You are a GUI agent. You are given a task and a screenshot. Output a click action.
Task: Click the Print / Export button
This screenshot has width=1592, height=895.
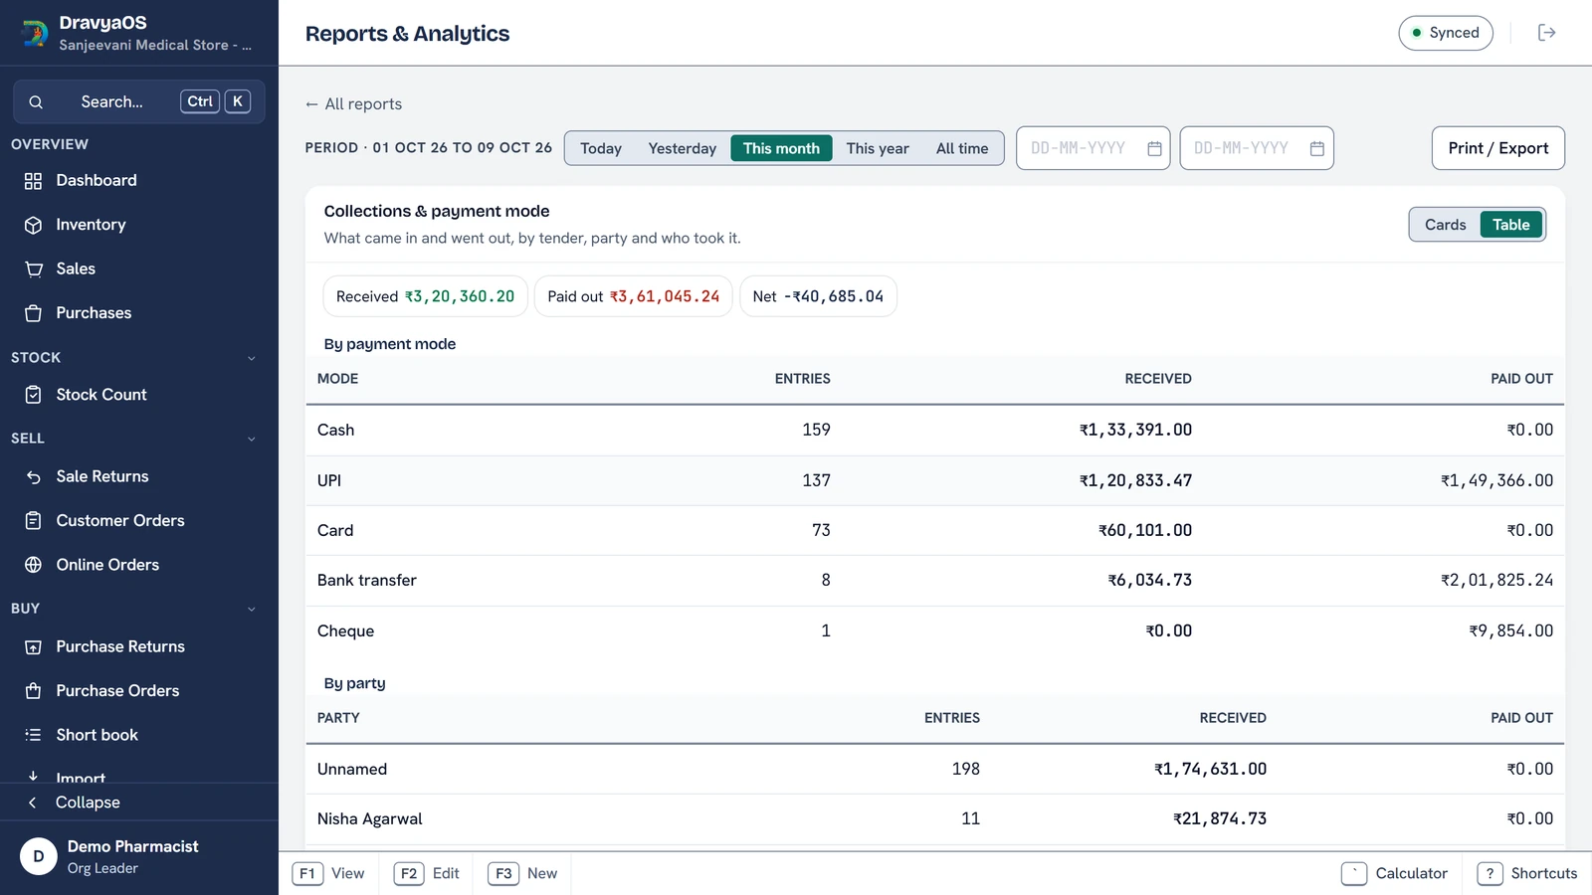point(1498,148)
